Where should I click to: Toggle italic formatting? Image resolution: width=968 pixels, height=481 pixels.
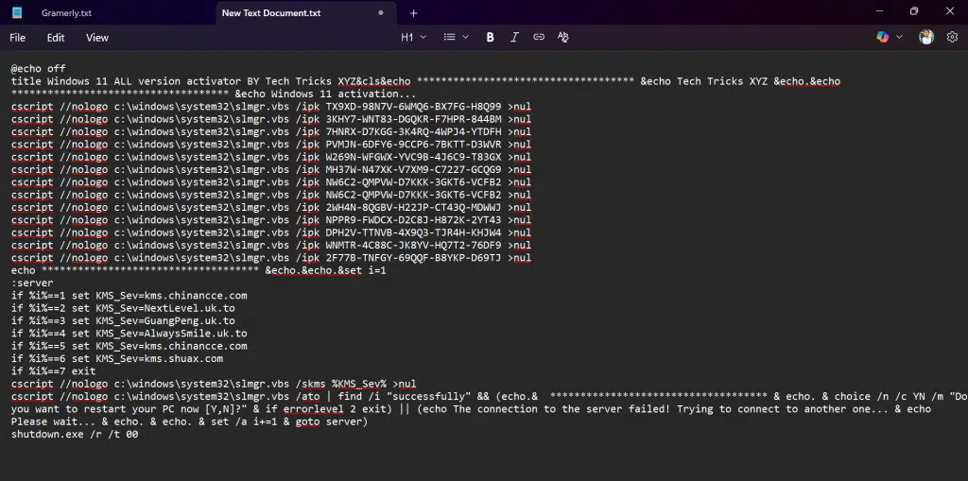514,38
